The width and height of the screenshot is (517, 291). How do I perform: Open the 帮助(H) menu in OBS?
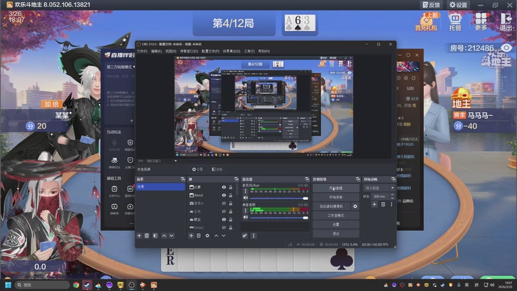pyautogui.click(x=264, y=51)
